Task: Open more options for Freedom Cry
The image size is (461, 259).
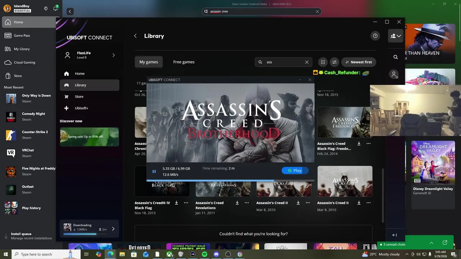Action: (368, 144)
